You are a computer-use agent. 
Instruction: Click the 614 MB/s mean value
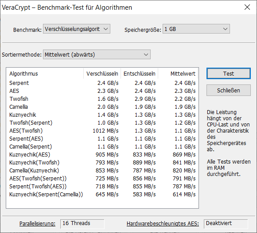[x=184, y=195]
